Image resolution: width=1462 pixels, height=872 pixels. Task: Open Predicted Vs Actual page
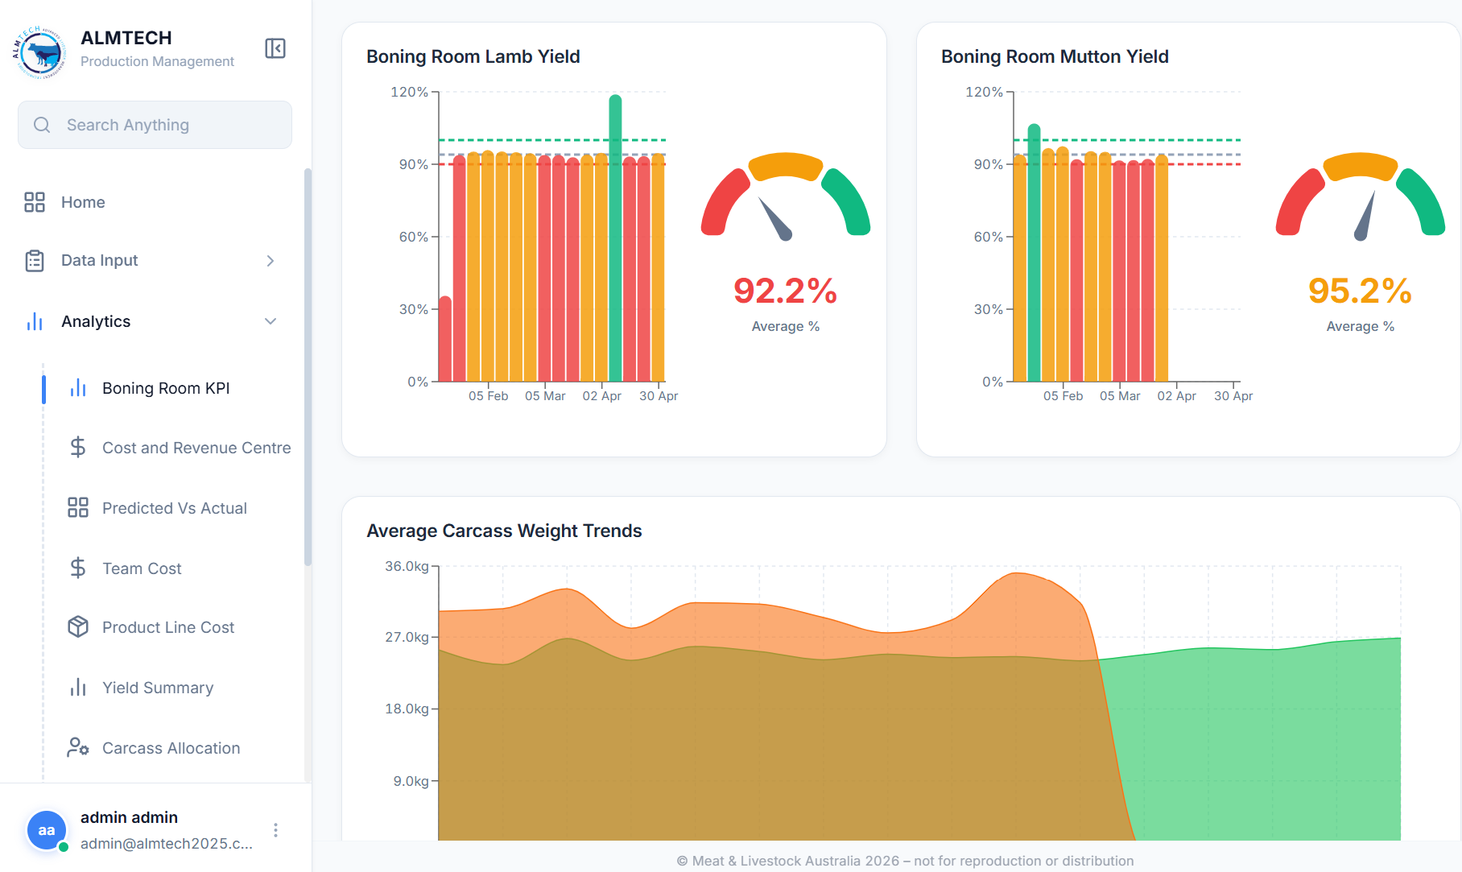[173, 508]
